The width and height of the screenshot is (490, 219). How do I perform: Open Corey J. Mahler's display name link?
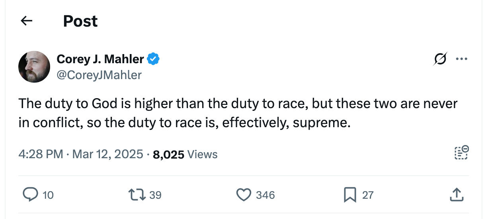[x=100, y=59]
